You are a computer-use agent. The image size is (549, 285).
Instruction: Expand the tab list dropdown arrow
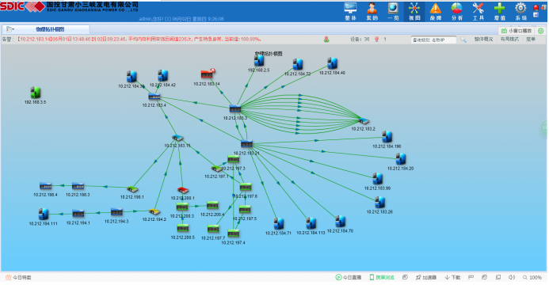10,29
